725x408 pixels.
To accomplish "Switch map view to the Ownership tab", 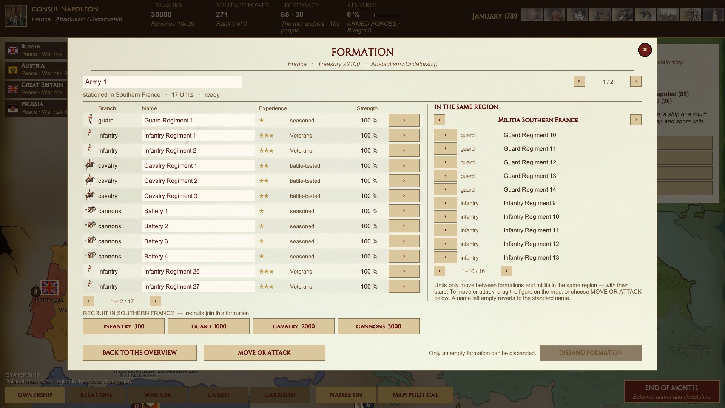I will click(35, 395).
